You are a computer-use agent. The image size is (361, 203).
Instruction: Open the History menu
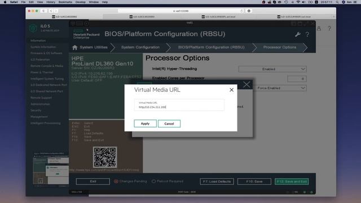(50, 2)
